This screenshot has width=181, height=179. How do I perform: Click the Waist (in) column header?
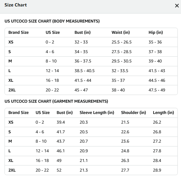(121, 33)
